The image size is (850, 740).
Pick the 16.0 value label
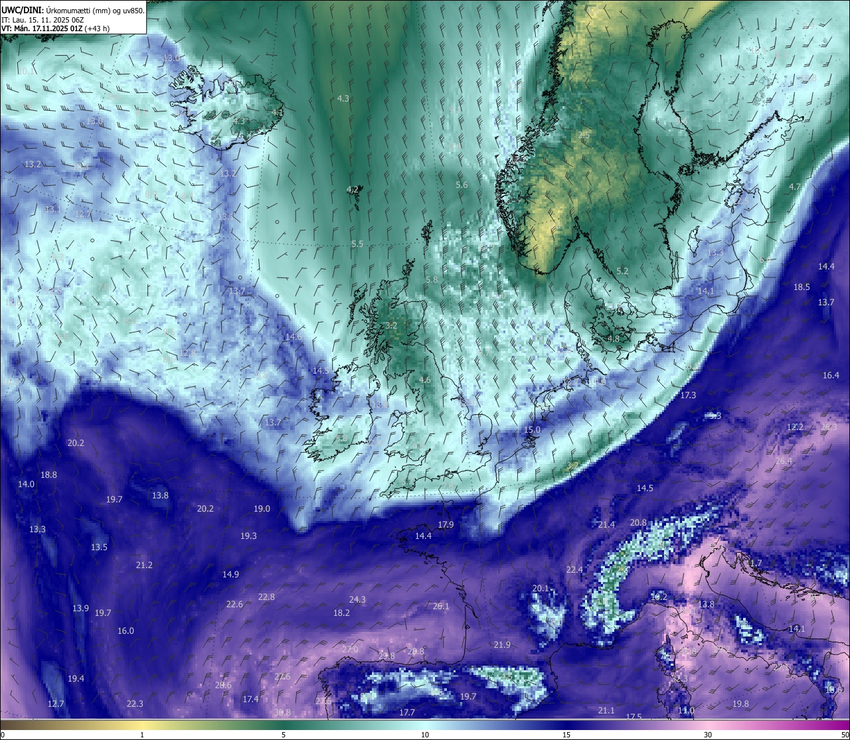click(126, 630)
